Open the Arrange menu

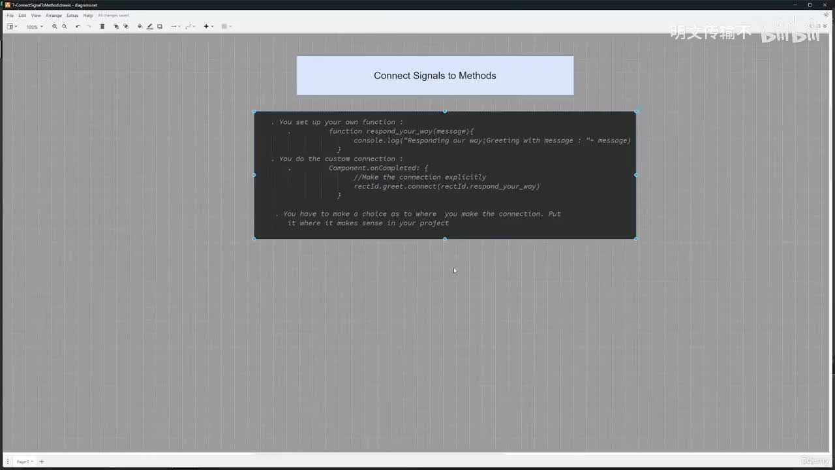point(53,15)
